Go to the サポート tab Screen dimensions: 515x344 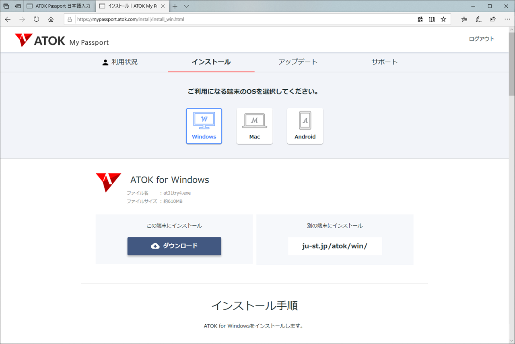click(x=385, y=62)
